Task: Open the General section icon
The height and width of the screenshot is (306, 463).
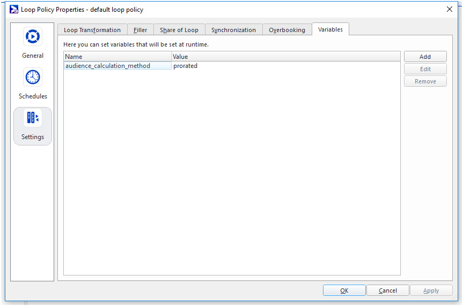Action: [x=33, y=37]
